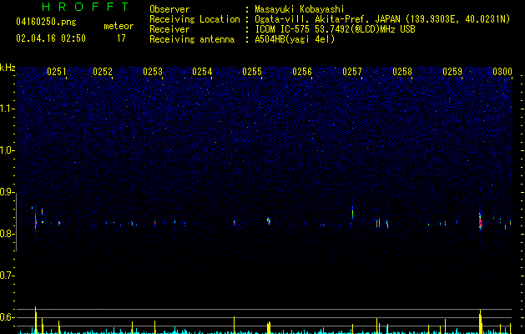
Task: Click the Receiving Location value Ogata-vill. Akita-Pref.
Action: (x=310, y=19)
